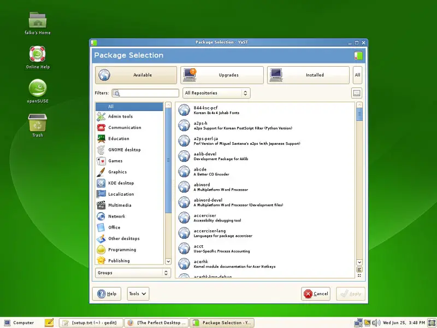Switch to the All packages tab
The height and width of the screenshot is (328, 437).
(358, 75)
